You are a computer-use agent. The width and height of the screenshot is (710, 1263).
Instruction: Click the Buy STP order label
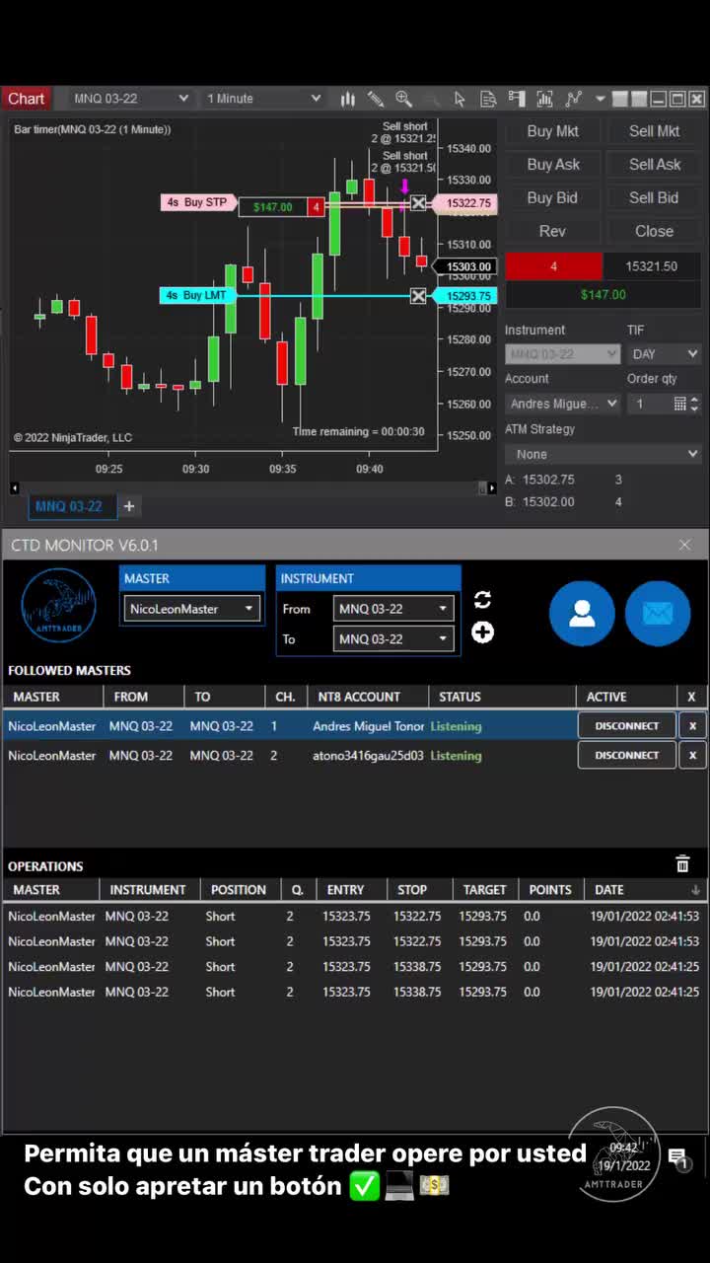(199, 202)
